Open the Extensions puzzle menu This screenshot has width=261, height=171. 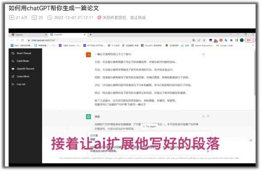[231, 40]
